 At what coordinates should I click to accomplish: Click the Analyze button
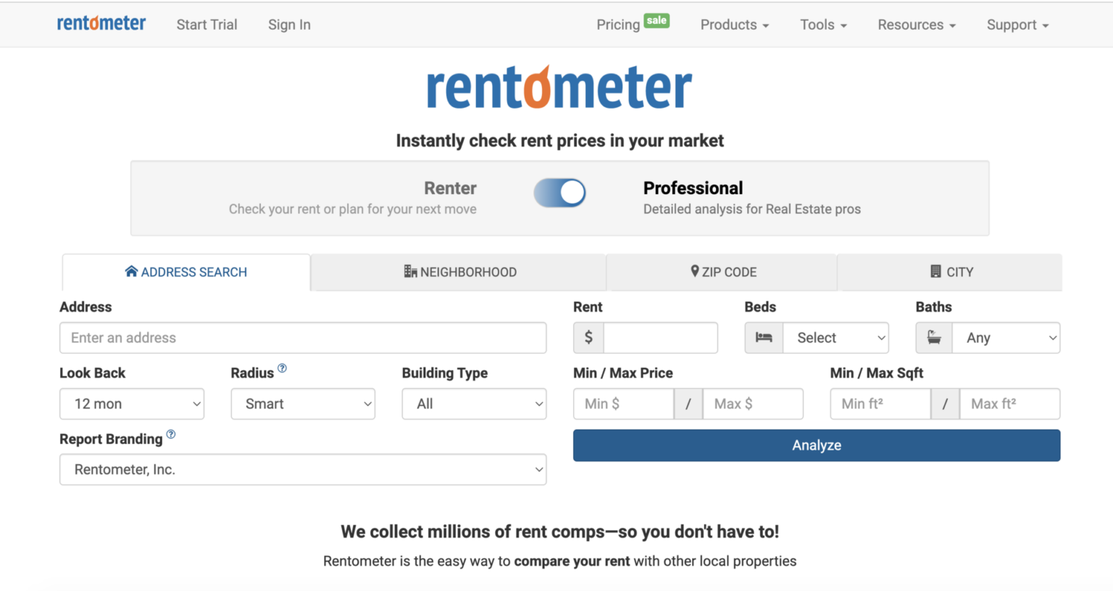point(816,445)
